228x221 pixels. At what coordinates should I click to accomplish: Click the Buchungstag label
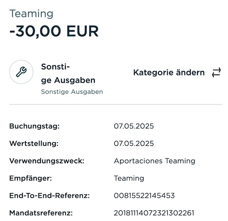click(35, 126)
